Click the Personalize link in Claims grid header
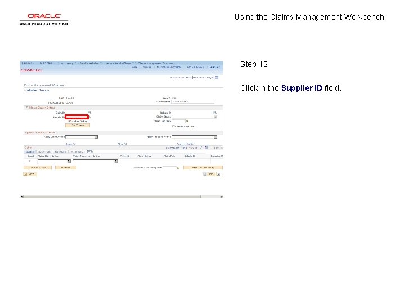 (173, 148)
